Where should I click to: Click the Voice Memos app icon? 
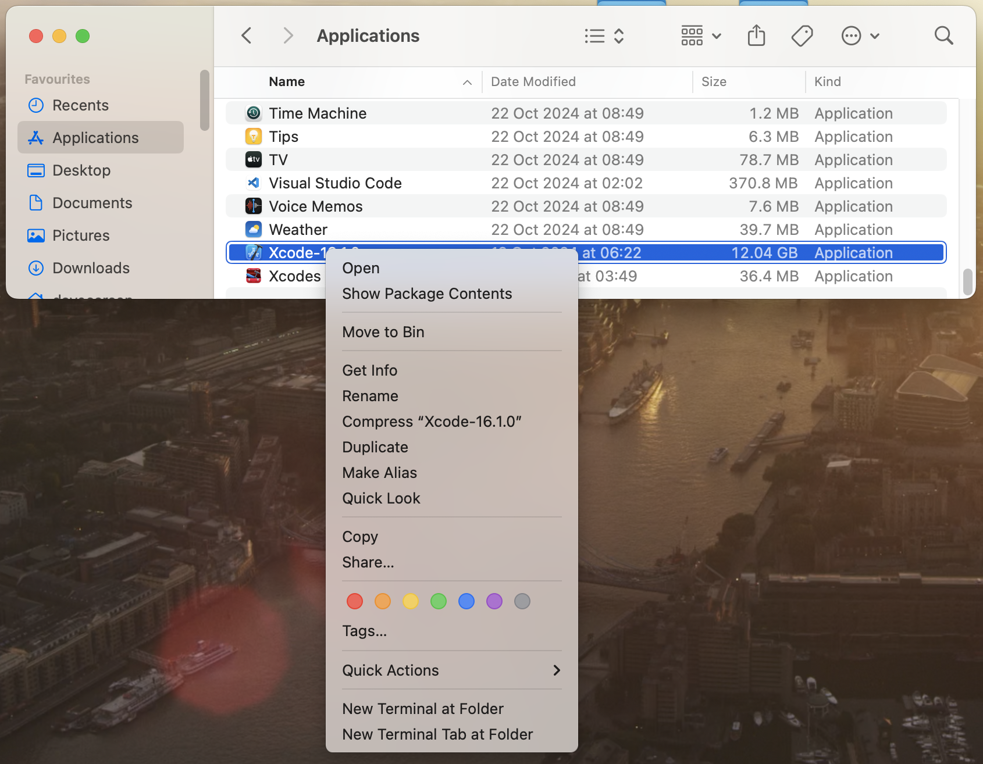pyautogui.click(x=254, y=206)
